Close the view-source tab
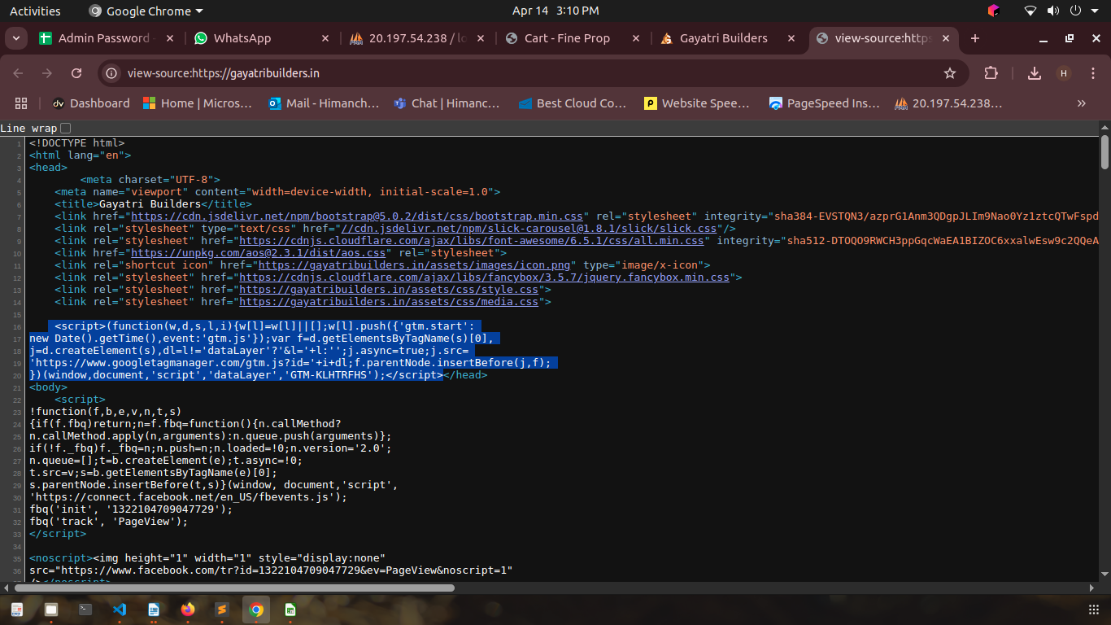 (947, 38)
